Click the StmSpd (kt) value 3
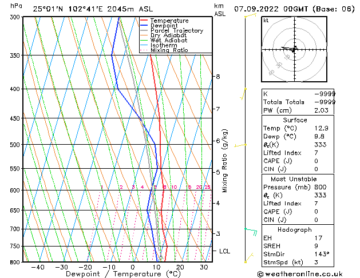360x278 pixels. coord(317,262)
